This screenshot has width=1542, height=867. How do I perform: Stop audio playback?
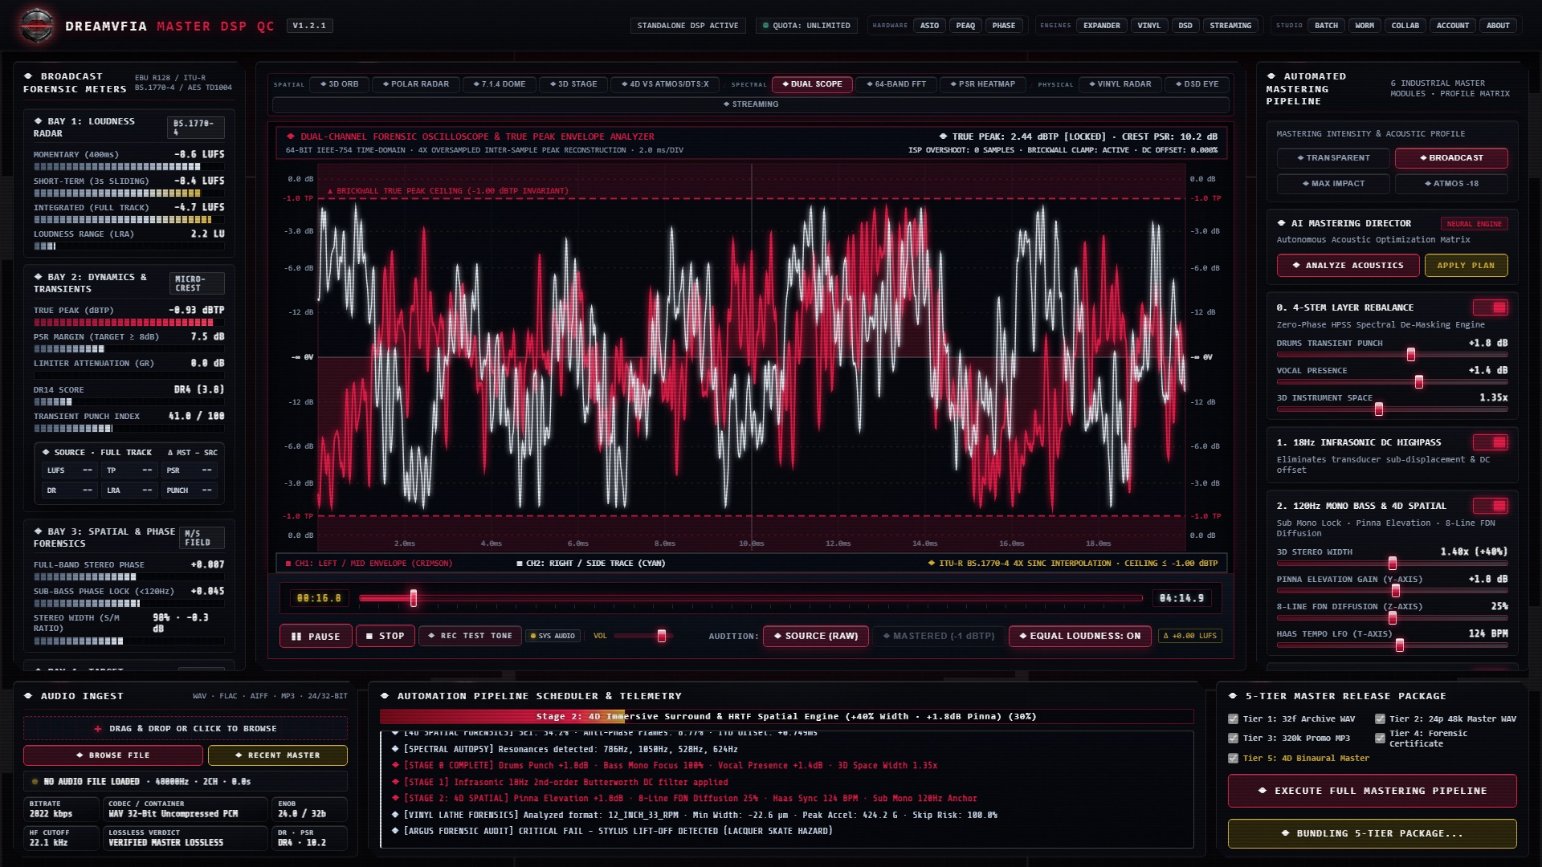click(x=385, y=636)
